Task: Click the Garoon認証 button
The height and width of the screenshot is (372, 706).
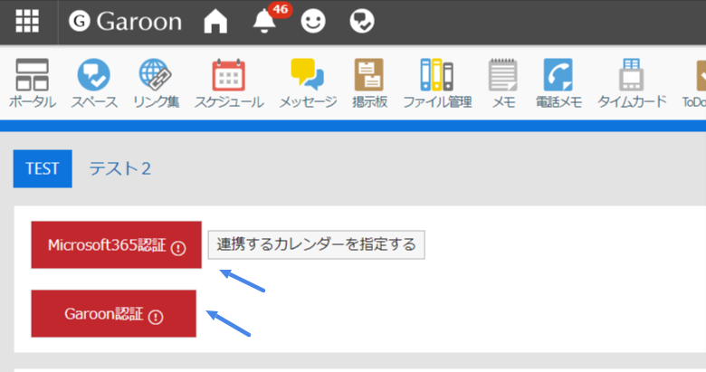Action: tap(113, 313)
